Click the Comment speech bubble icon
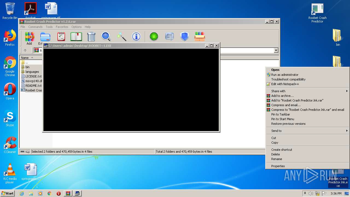The width and height of the screenshot is (350, 197). [170, 37]
